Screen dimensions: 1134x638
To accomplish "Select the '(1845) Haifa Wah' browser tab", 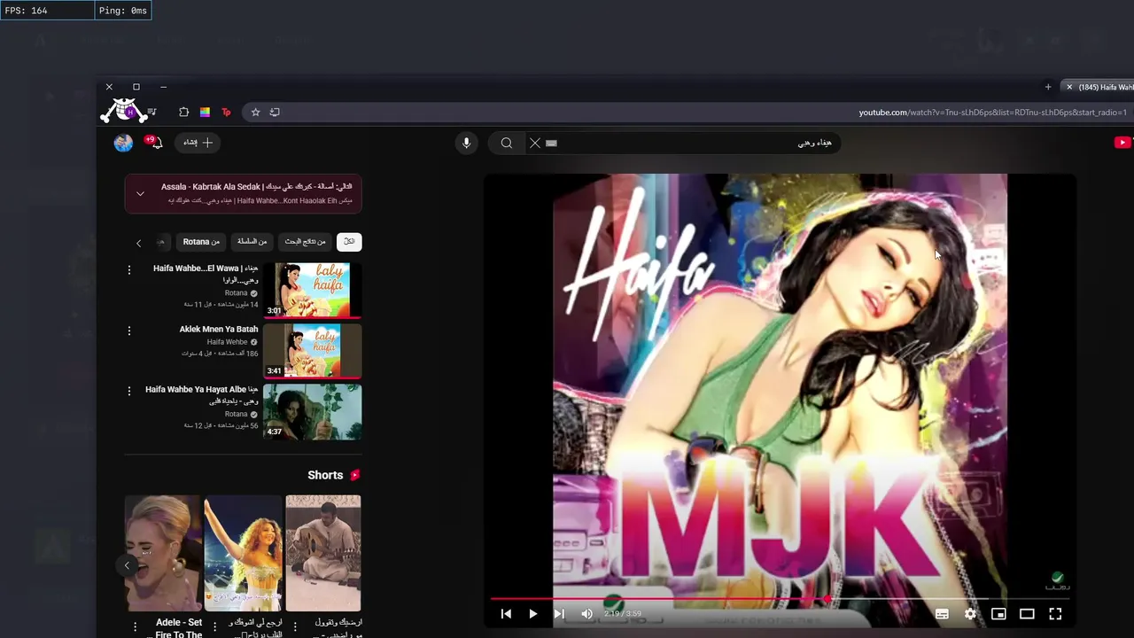I will tap(1099, 87).
